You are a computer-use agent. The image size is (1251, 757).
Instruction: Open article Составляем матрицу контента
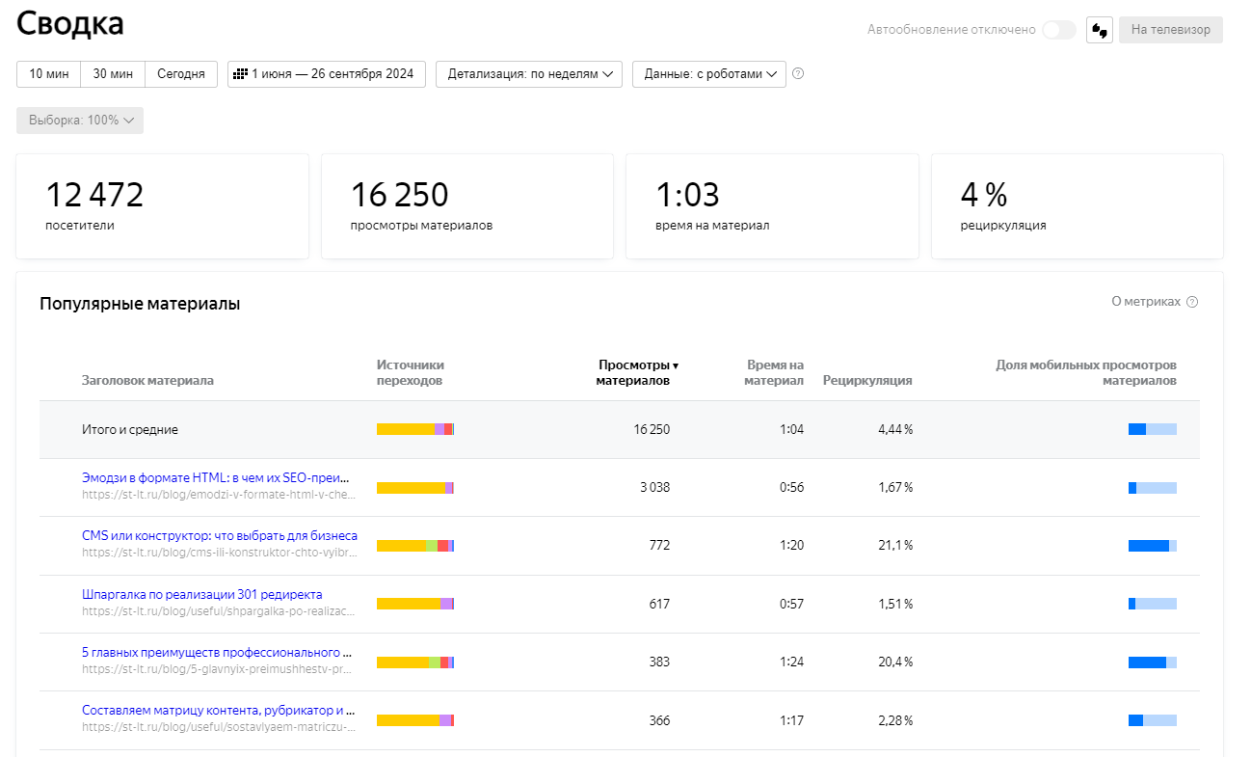click(x=219, y=711)
